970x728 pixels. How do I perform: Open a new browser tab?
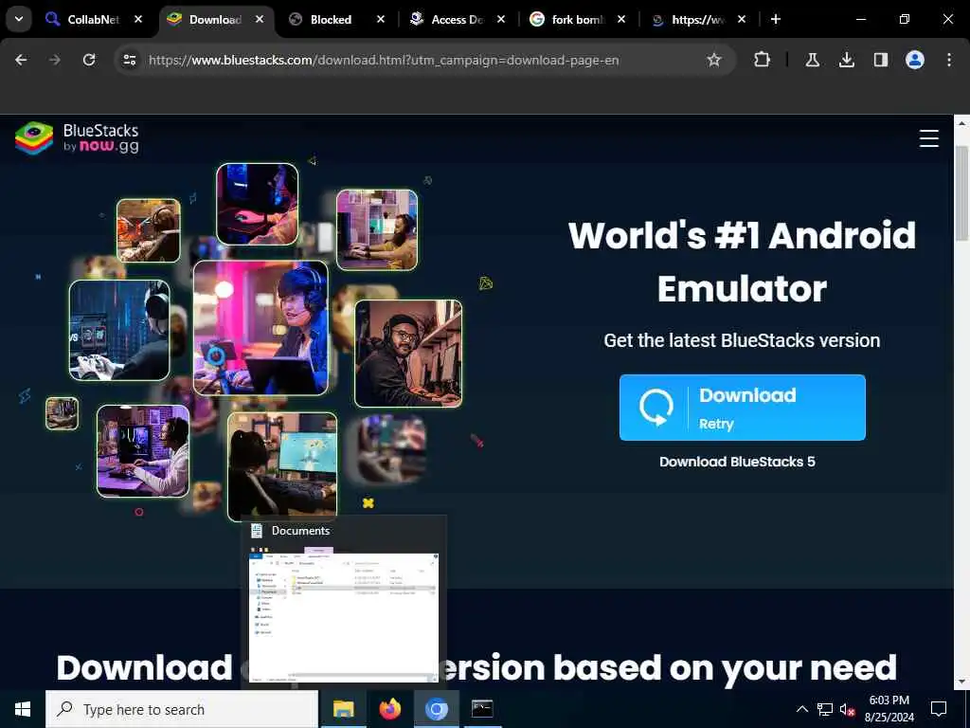pyautogui.click(x=776, y=19)
